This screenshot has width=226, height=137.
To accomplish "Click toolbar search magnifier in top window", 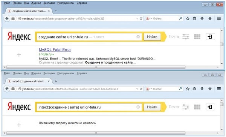I will (x=180, y=18).
